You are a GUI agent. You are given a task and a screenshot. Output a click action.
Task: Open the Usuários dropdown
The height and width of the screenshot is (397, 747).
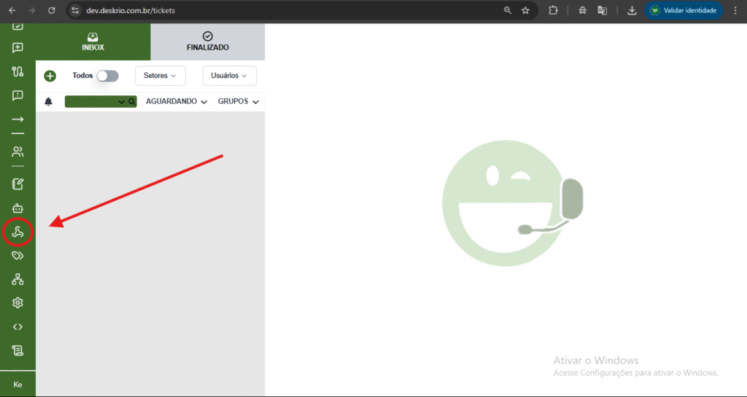[230, 76]
